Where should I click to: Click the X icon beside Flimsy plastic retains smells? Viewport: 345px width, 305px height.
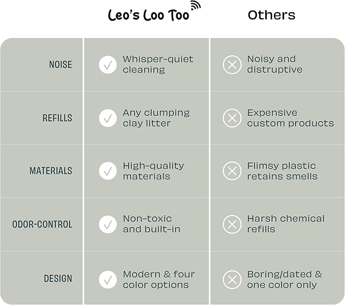tap(232, 171)
